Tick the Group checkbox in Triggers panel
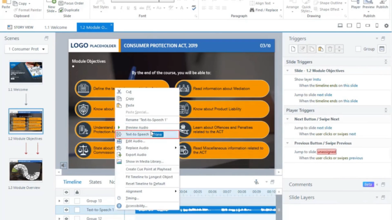The width and height of the screenshot is (392, 220). pyautogui.click(x=358, y=49)
